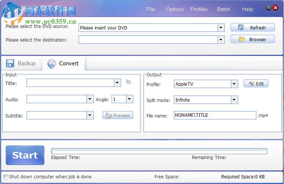Expand the Angle dropdown
This screenshot has height=184, width=284.
click(129, 99)
